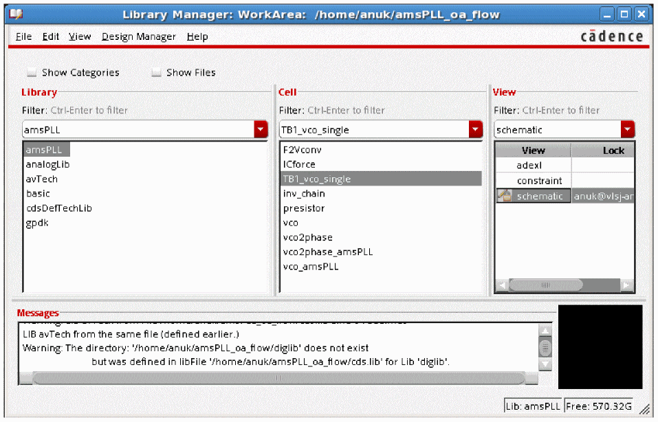Screen dimensions: 658x422
Task: Open the Design Manager menu
Action: point(138,36)
